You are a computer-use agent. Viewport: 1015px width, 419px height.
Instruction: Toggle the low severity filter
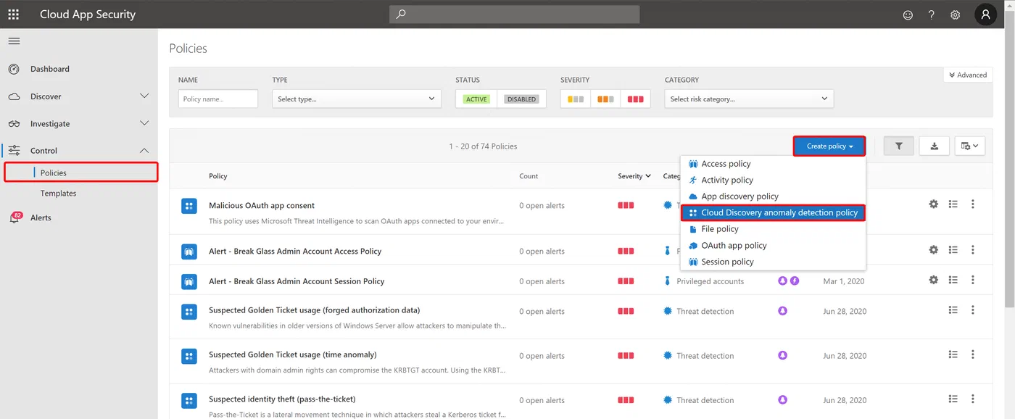[x=576, y=99]
